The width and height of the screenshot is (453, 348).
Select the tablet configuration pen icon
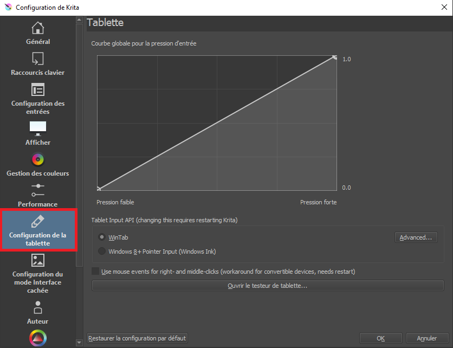pos(38,221)
